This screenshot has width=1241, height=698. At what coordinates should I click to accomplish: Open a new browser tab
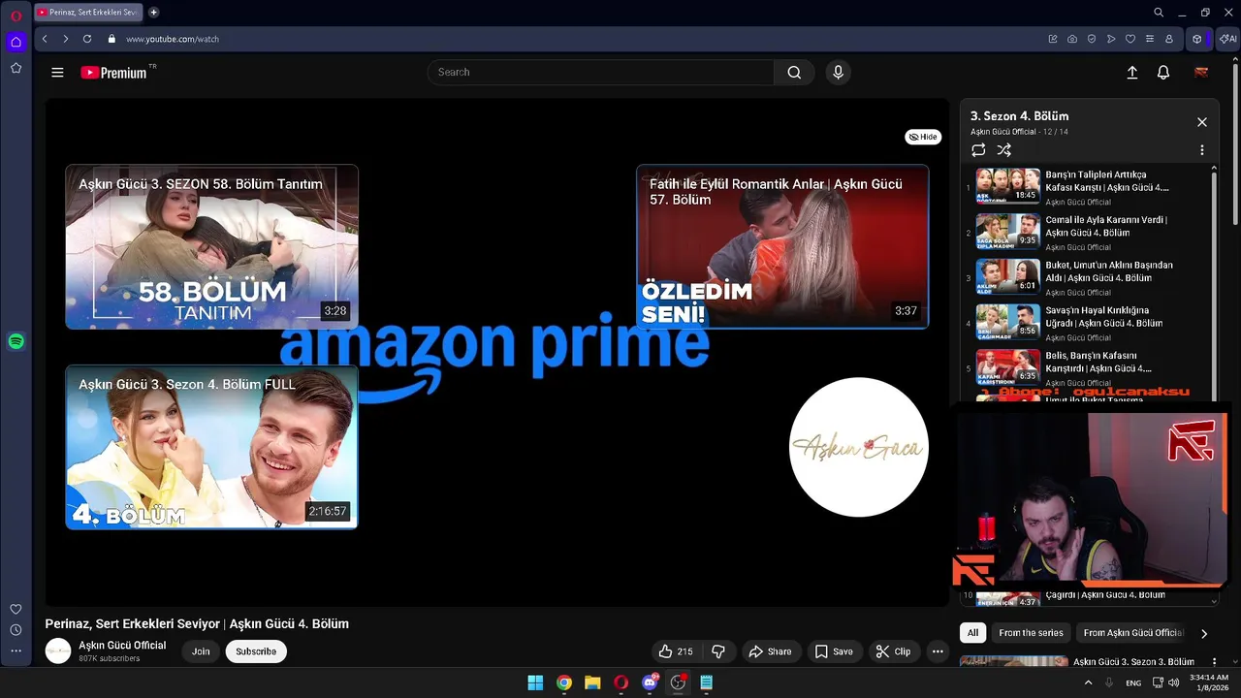click(x=153, y=13)
